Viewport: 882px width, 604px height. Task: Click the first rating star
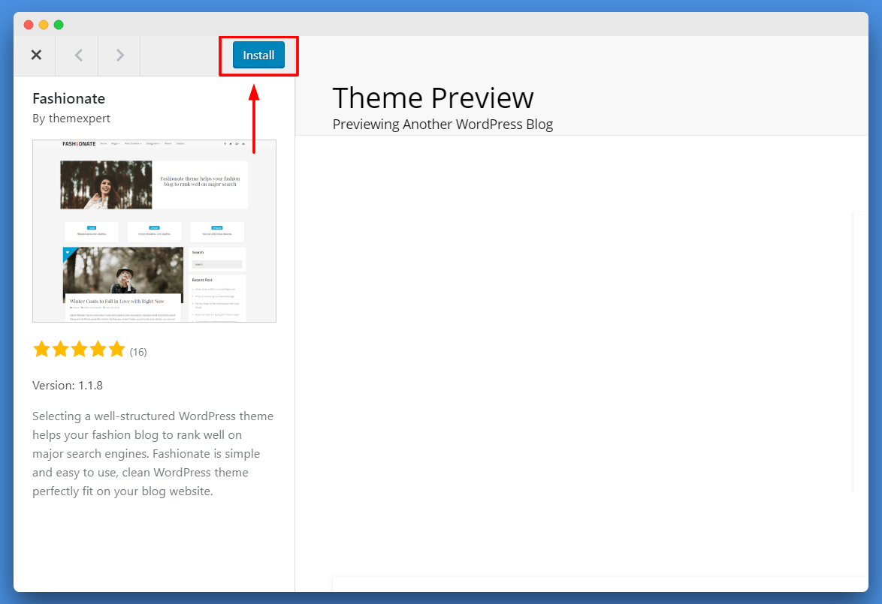[41, 350]
